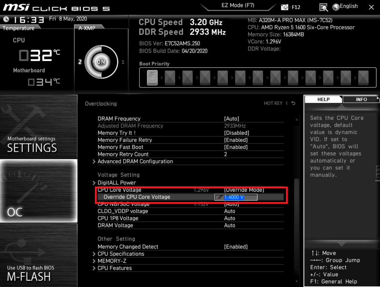The width and height of the screenshot is (380, 287).
Task: Click the clock icon beside the time
Action: [x=6, y=19]
